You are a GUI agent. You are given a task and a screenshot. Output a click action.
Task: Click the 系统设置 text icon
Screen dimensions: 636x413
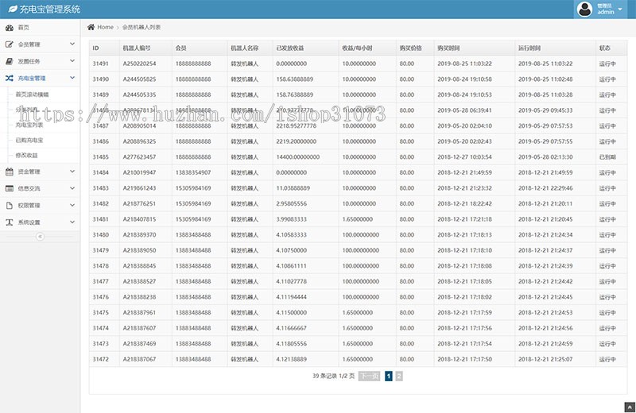10,222
